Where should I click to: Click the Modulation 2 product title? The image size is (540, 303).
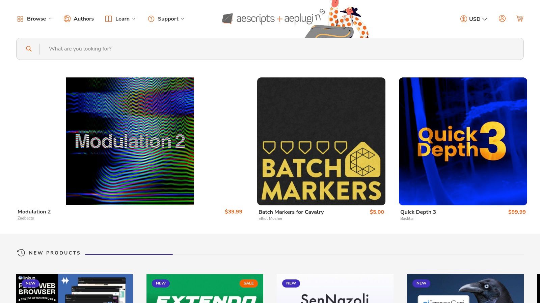tap(34, 212)
